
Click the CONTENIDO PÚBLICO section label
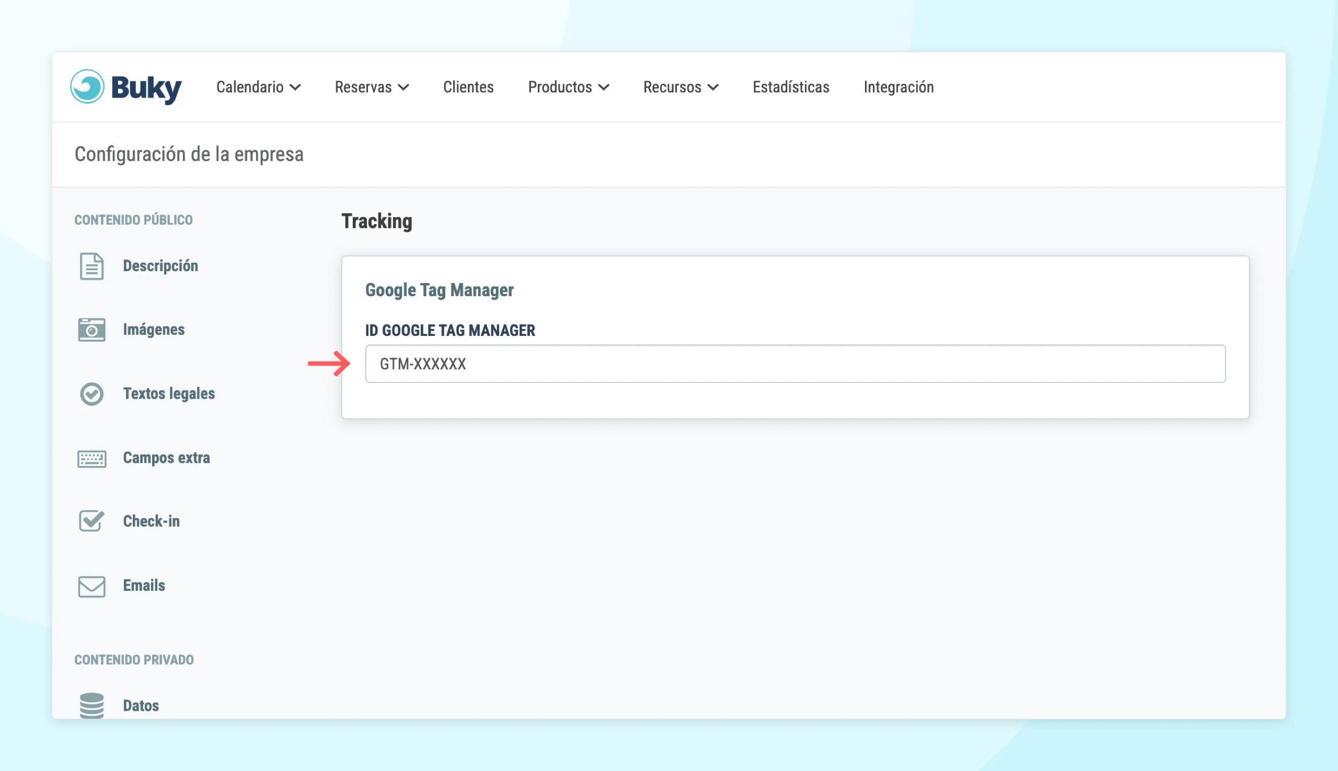point(133,220)
